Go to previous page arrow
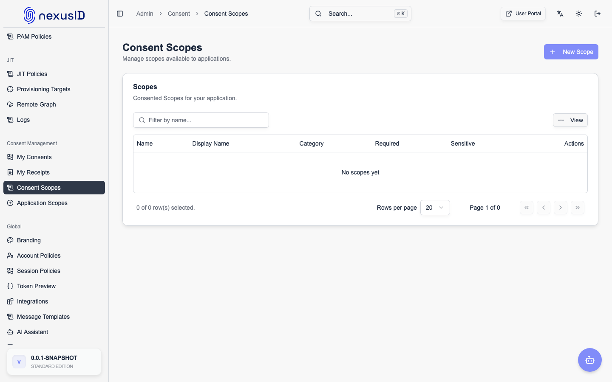Viewport: 612px width, 382px height. point(544,208)
